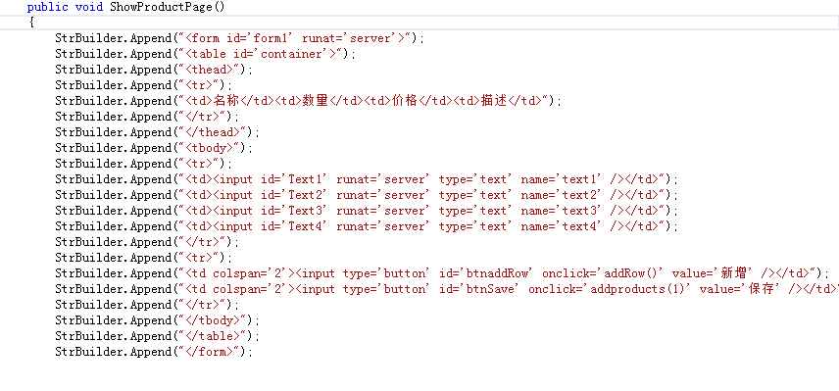Image resolution: width=839 pixels, height=391 pixels.
Task: Click the input line with id='Text3'
Action: (367, 211)
